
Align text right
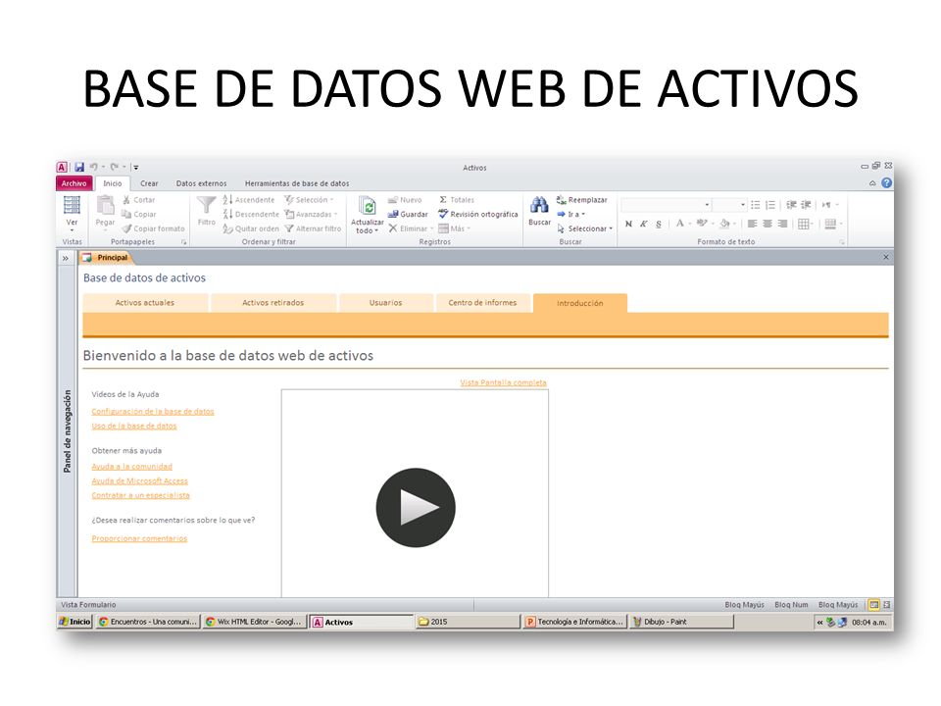(782, 224)
